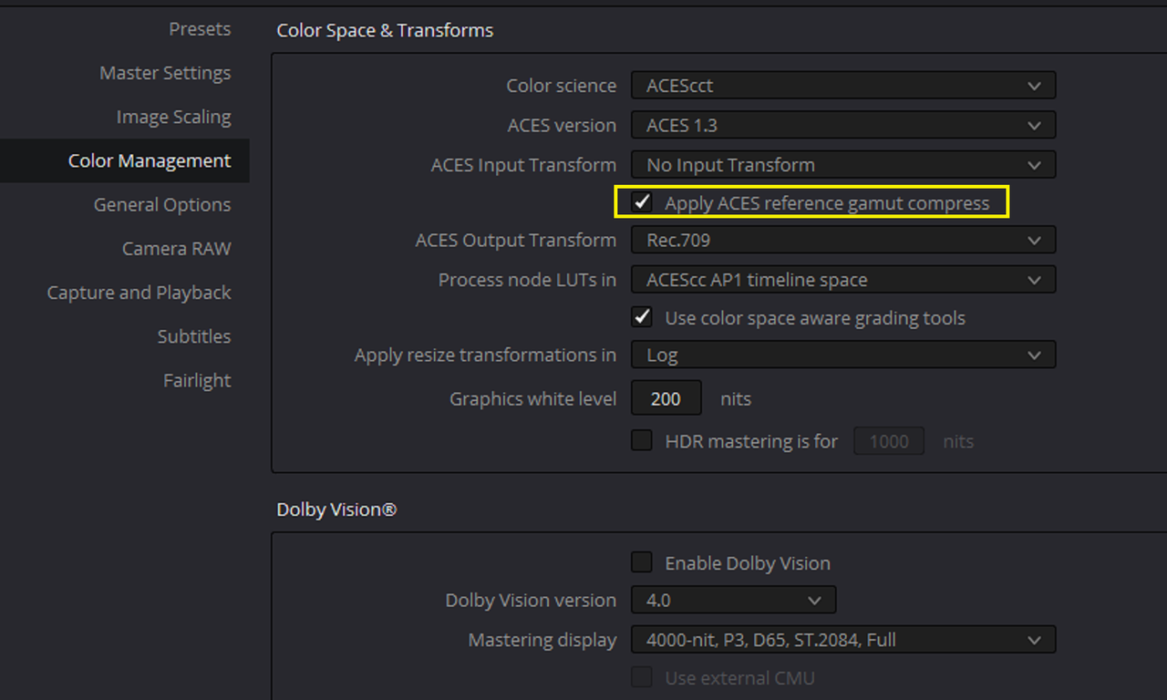Click the Color Space & Transforms heading
1167x700 pixels.
click(385, 30)
